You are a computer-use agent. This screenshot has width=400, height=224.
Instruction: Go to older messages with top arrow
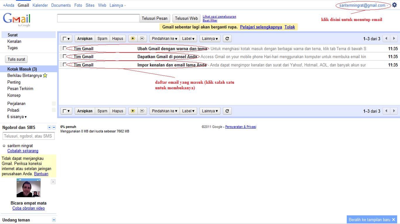(394, 38)
